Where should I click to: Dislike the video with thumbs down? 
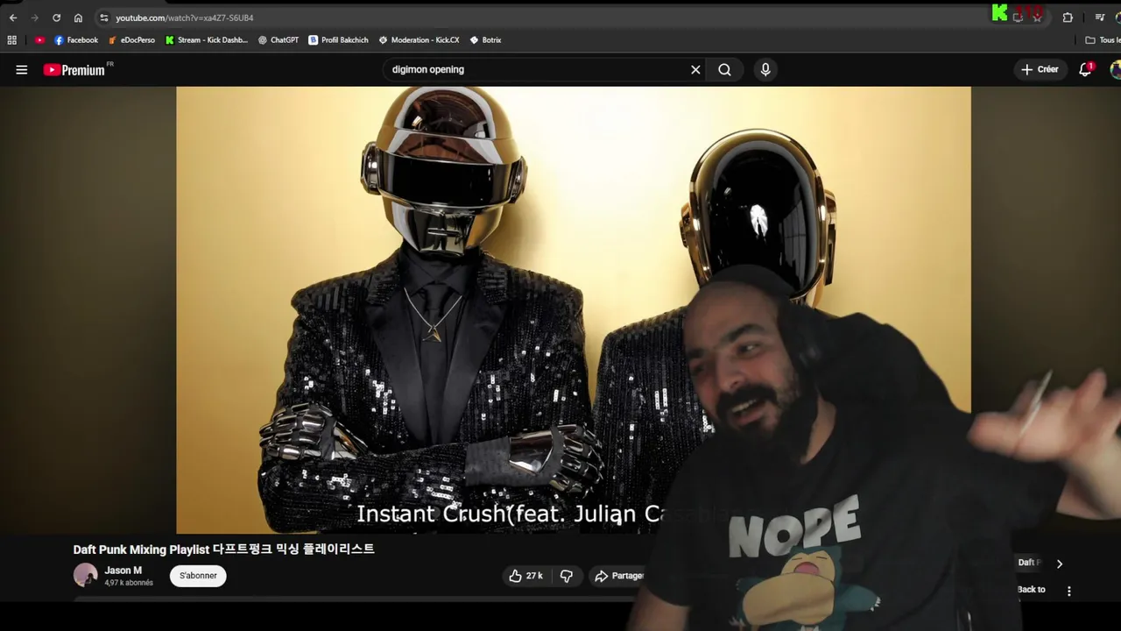click(567, 576)
